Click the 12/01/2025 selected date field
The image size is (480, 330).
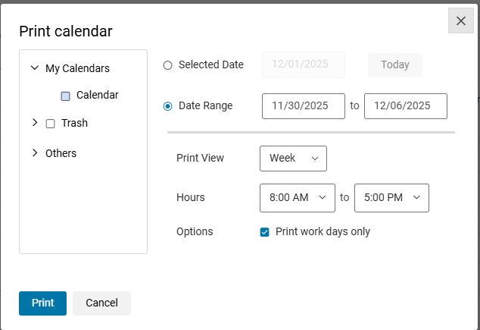303,64
